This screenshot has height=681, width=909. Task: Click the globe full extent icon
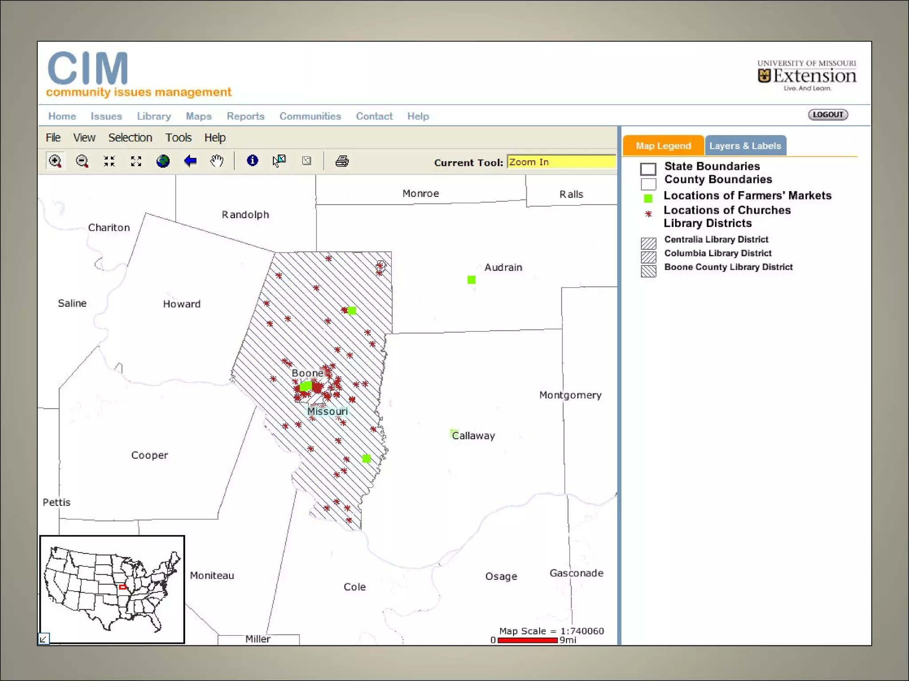163,161
